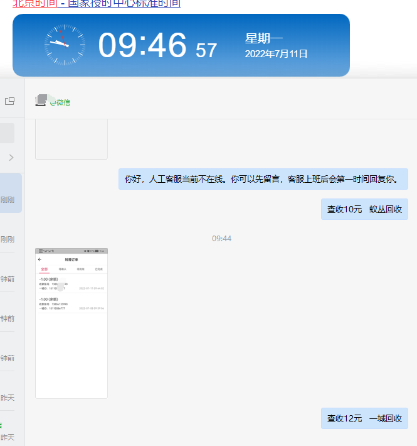Click the digital time 09:46 display

[142, 45]
